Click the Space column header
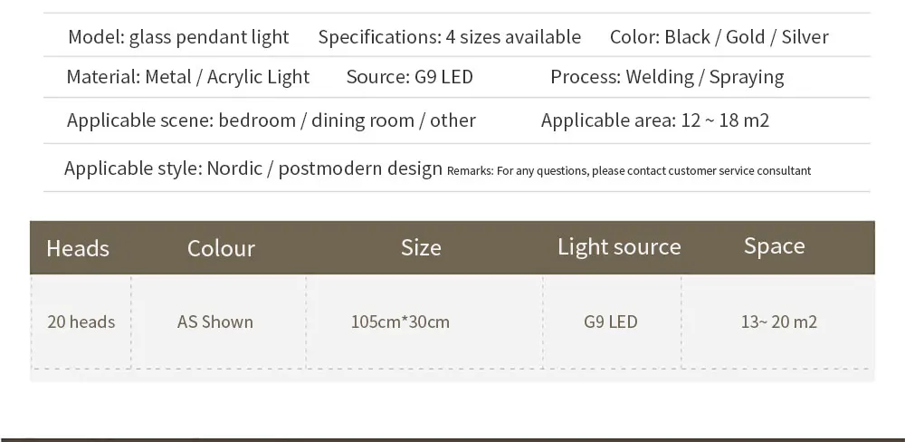This screenshot has height=442, width=905. click(x=774, y=246)
